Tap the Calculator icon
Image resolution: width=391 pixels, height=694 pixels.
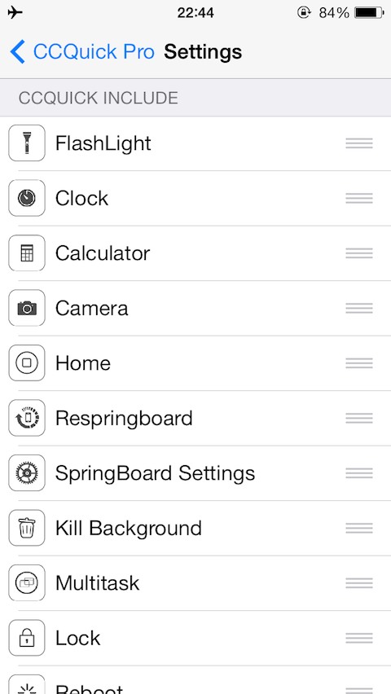(27, 253)
